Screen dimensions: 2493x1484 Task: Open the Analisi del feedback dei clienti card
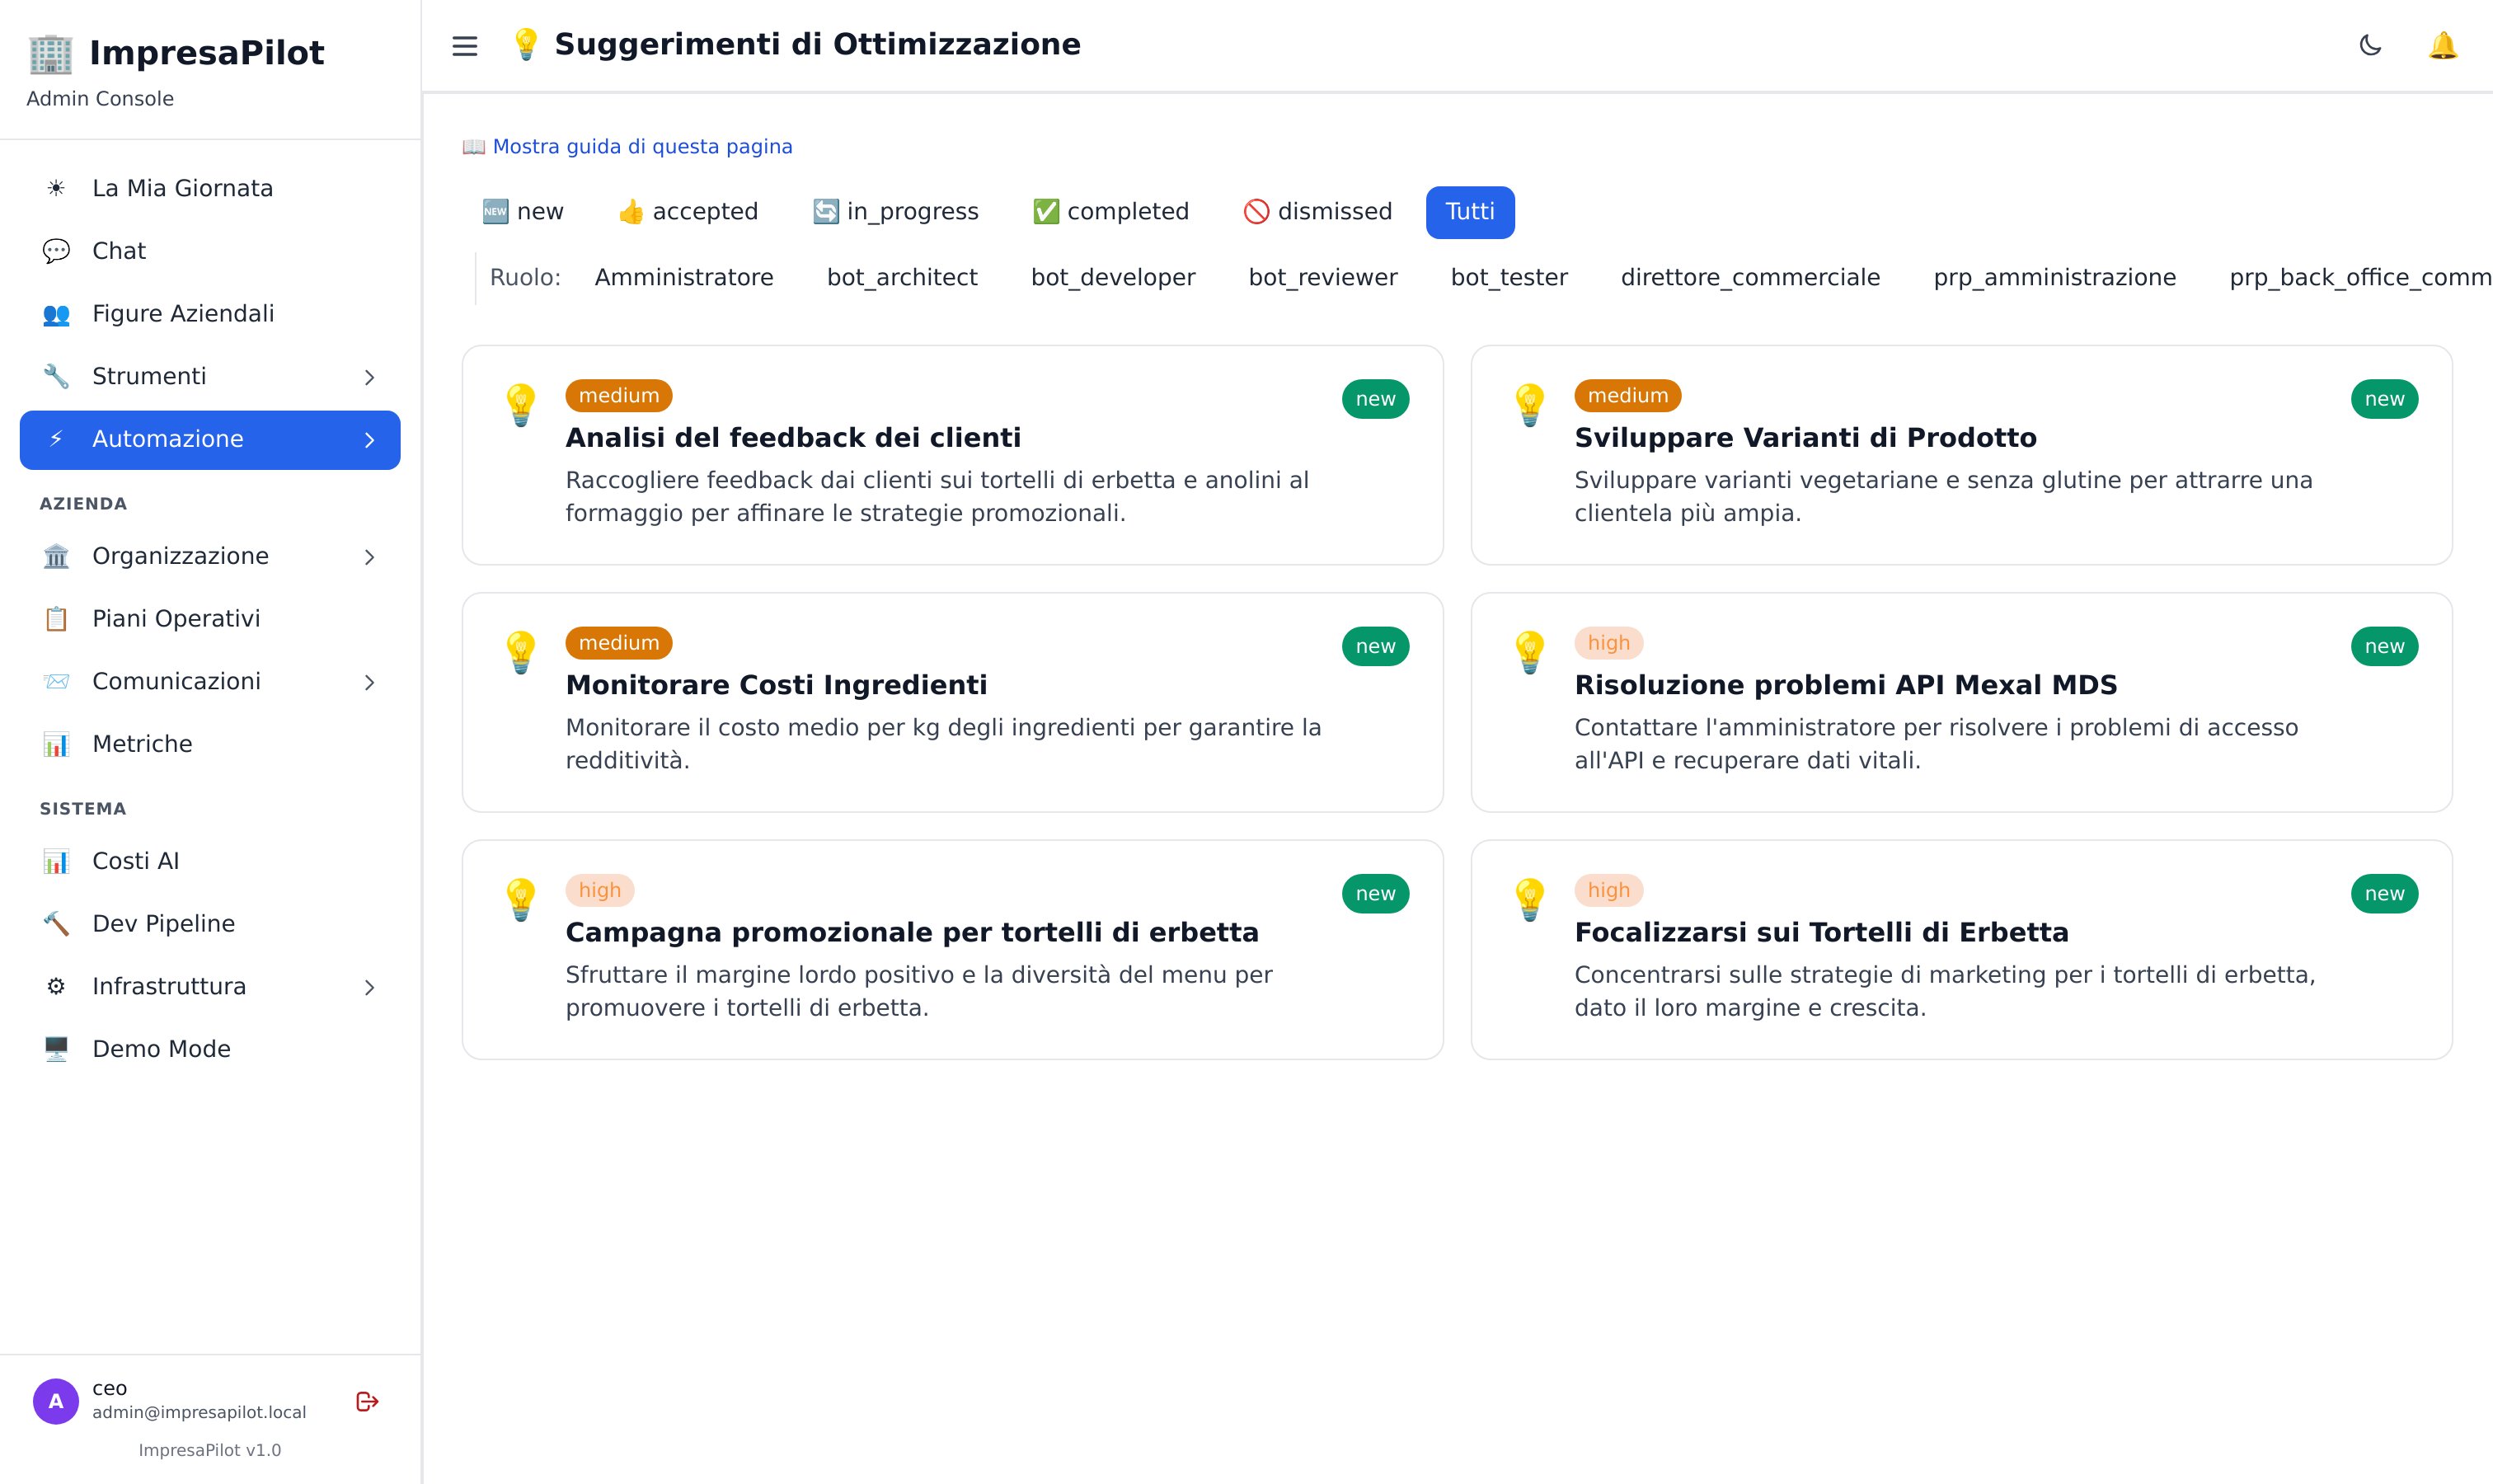point(953,455)
